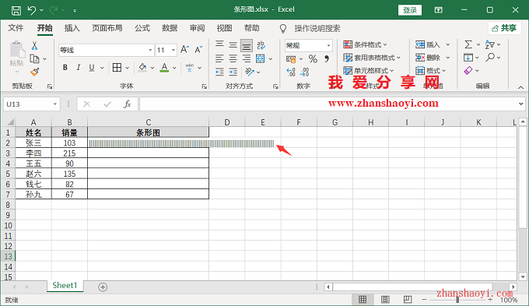Apply Comma Style number format
The height and width of the screenshot is (306, 529).
click(x=327, y=58)
